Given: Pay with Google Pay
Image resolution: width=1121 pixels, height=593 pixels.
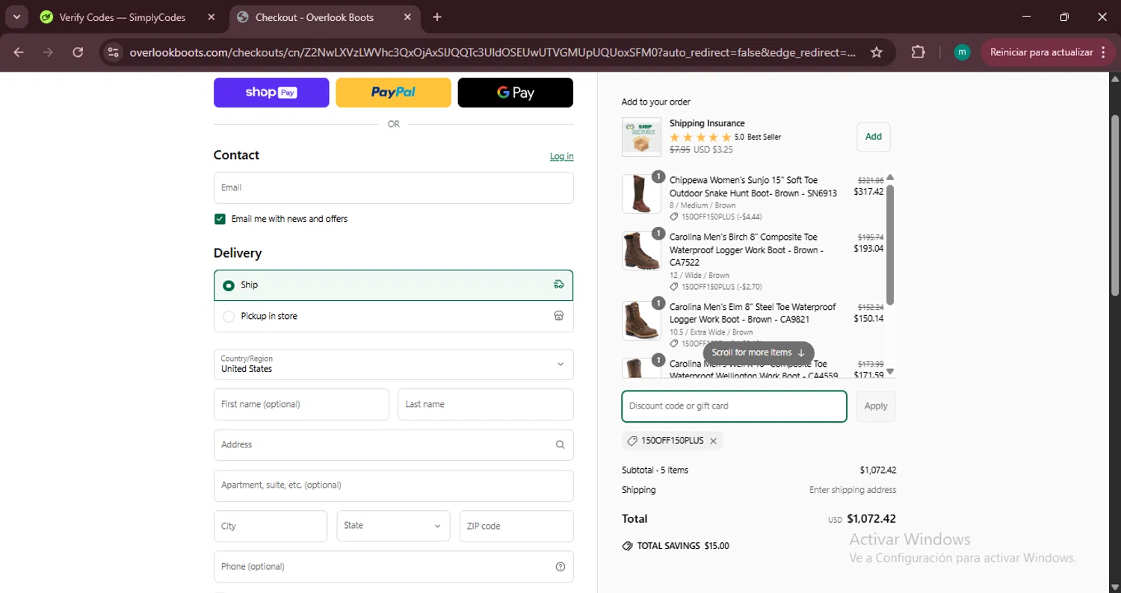Looking at the screenshot, I should [516, 93].
